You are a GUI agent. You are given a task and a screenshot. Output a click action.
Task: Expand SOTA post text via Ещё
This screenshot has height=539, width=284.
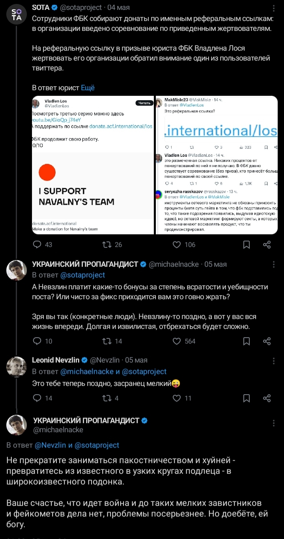(88, 88)
